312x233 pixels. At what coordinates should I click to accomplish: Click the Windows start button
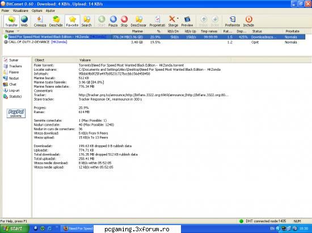click(x=14, y=228)
